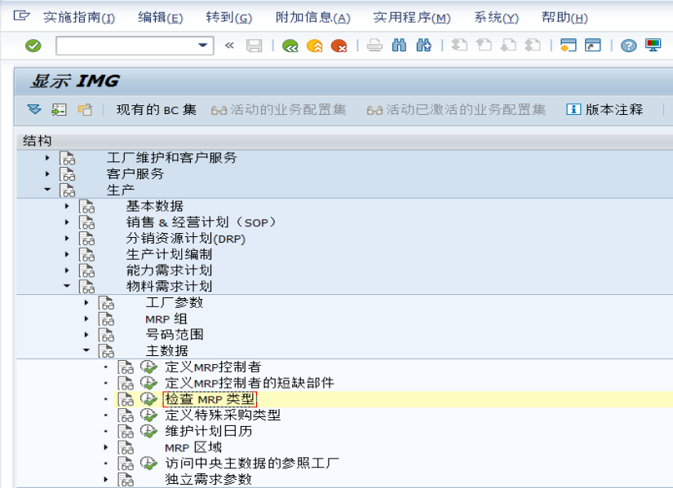The image size is (673, 488).
Task: Click the Create New Session icon
Action: click(x=569, y=45)
